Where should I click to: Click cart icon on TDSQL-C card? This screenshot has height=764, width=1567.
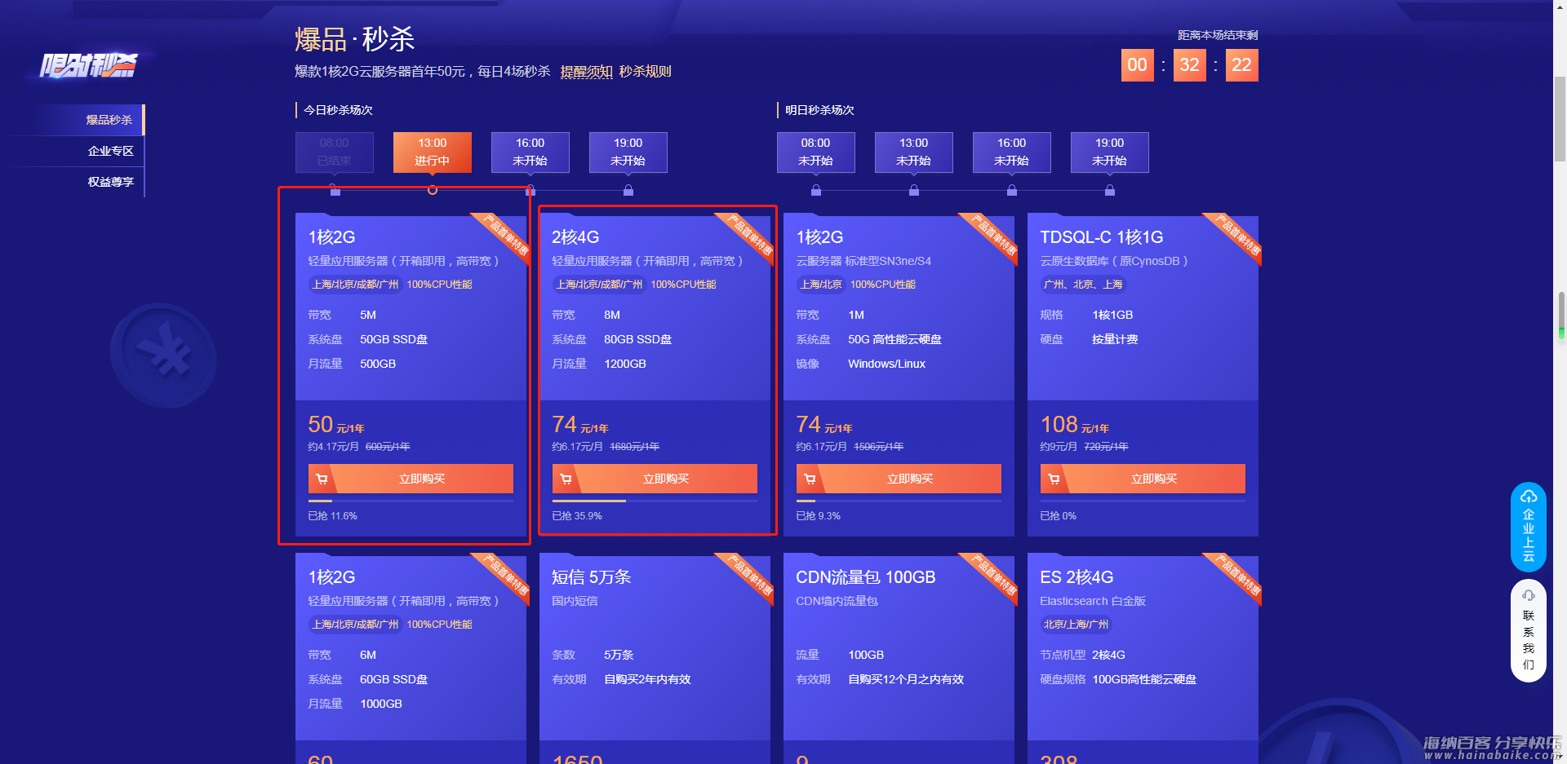[1054, 479]
